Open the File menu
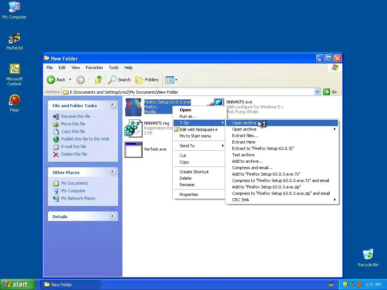Screen dimensions: 387x290 50,68
